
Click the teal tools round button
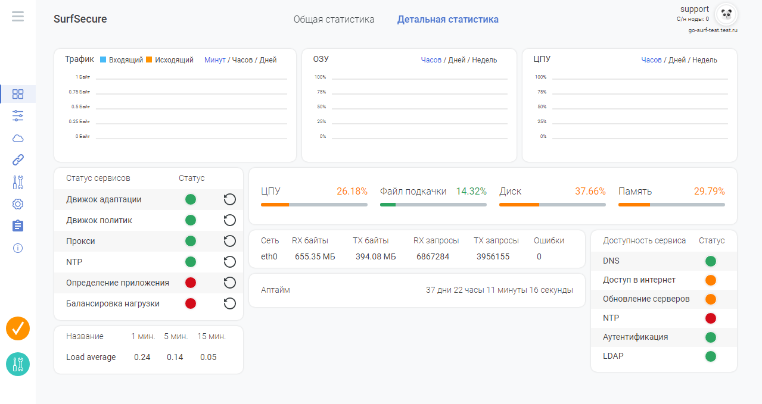pyautogui.click(x=18, y=364)
